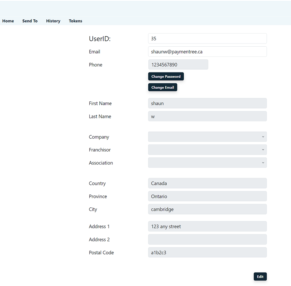Screen dimensions: 291x286
Task: Click the empty Address 2 field
Action: 207,239
